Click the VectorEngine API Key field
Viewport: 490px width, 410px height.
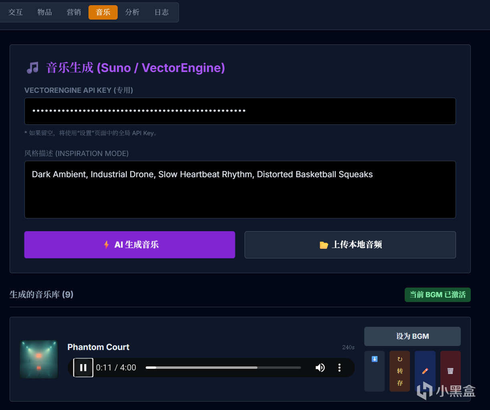click(x=240, y=111)
